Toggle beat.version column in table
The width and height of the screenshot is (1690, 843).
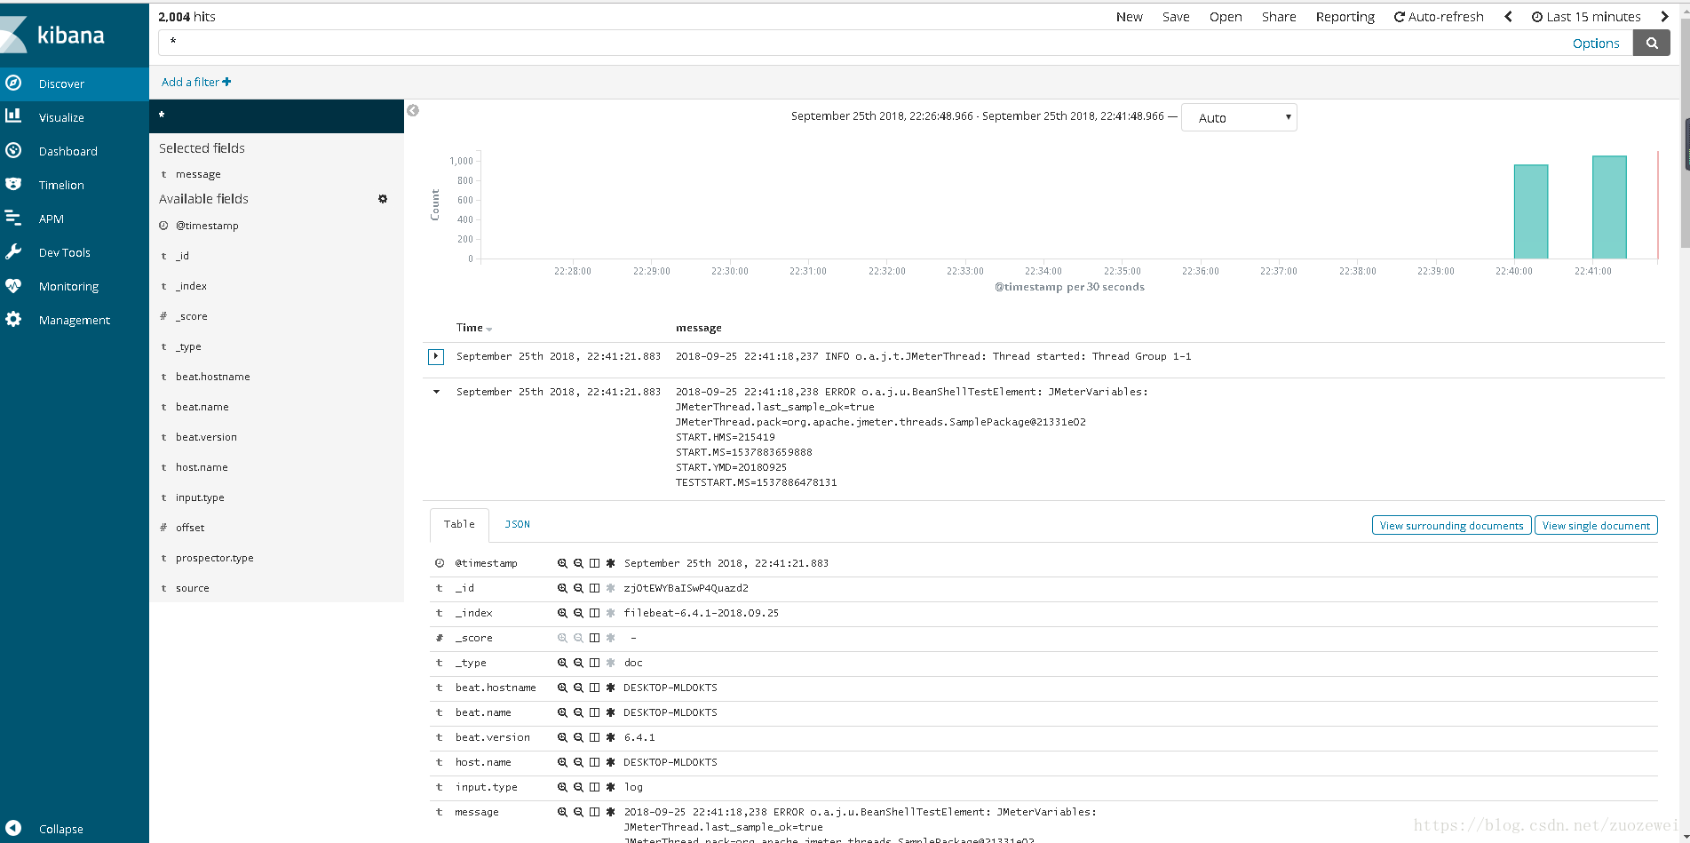pos(595,737)
